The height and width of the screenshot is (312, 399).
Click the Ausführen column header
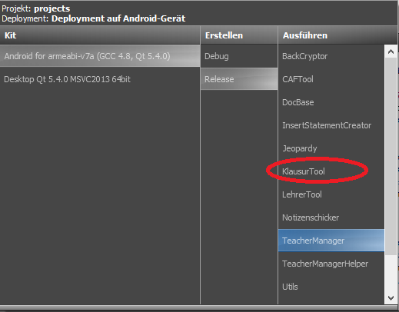(x=337, y=35)
